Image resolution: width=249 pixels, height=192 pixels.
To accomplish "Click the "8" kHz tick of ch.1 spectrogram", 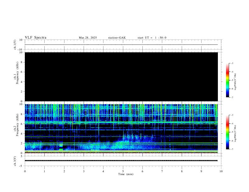I will (x=22, y=62).
